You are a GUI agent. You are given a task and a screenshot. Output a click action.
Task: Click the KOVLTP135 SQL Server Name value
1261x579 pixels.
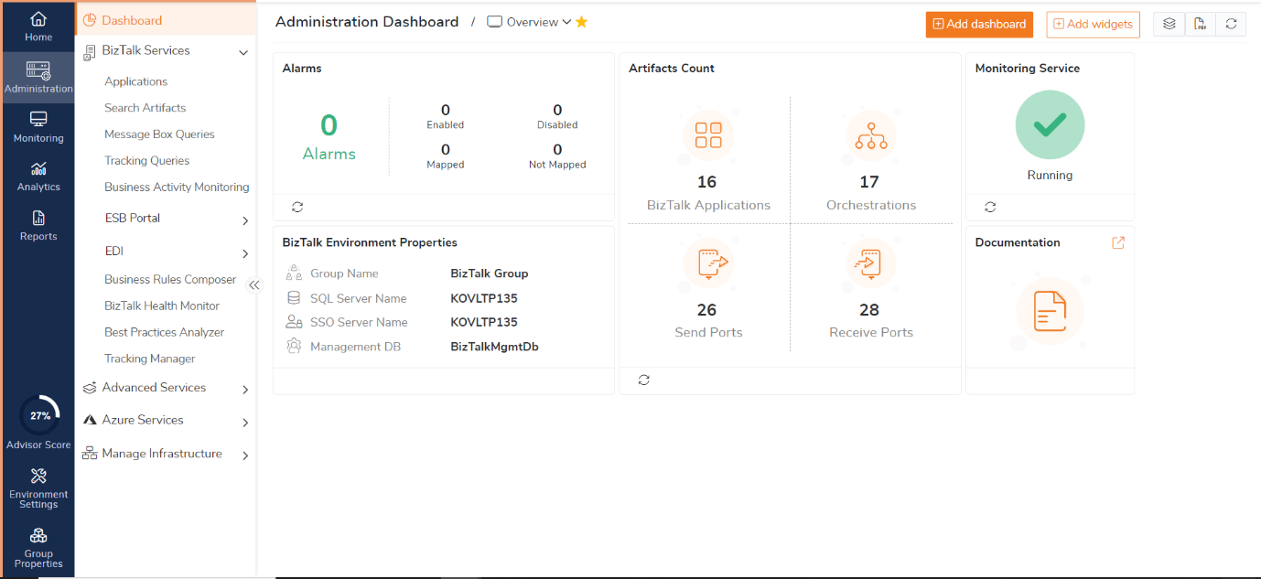click(x=484, y=298)
